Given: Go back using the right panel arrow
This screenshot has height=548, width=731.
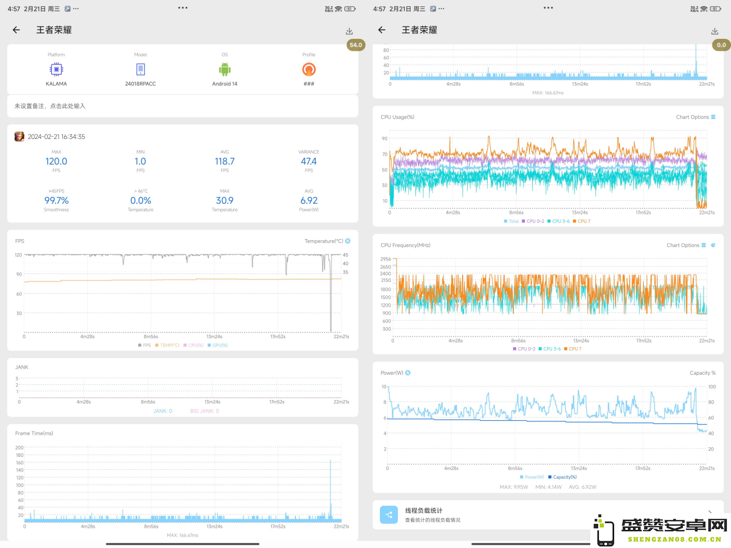Looking at the screenshot, I should click(382, 30).
